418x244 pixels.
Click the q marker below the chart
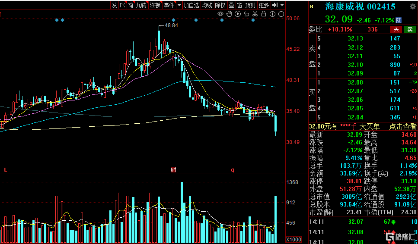pos(233,170)
